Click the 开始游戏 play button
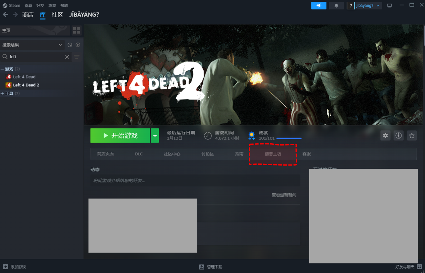 (120, 136)
